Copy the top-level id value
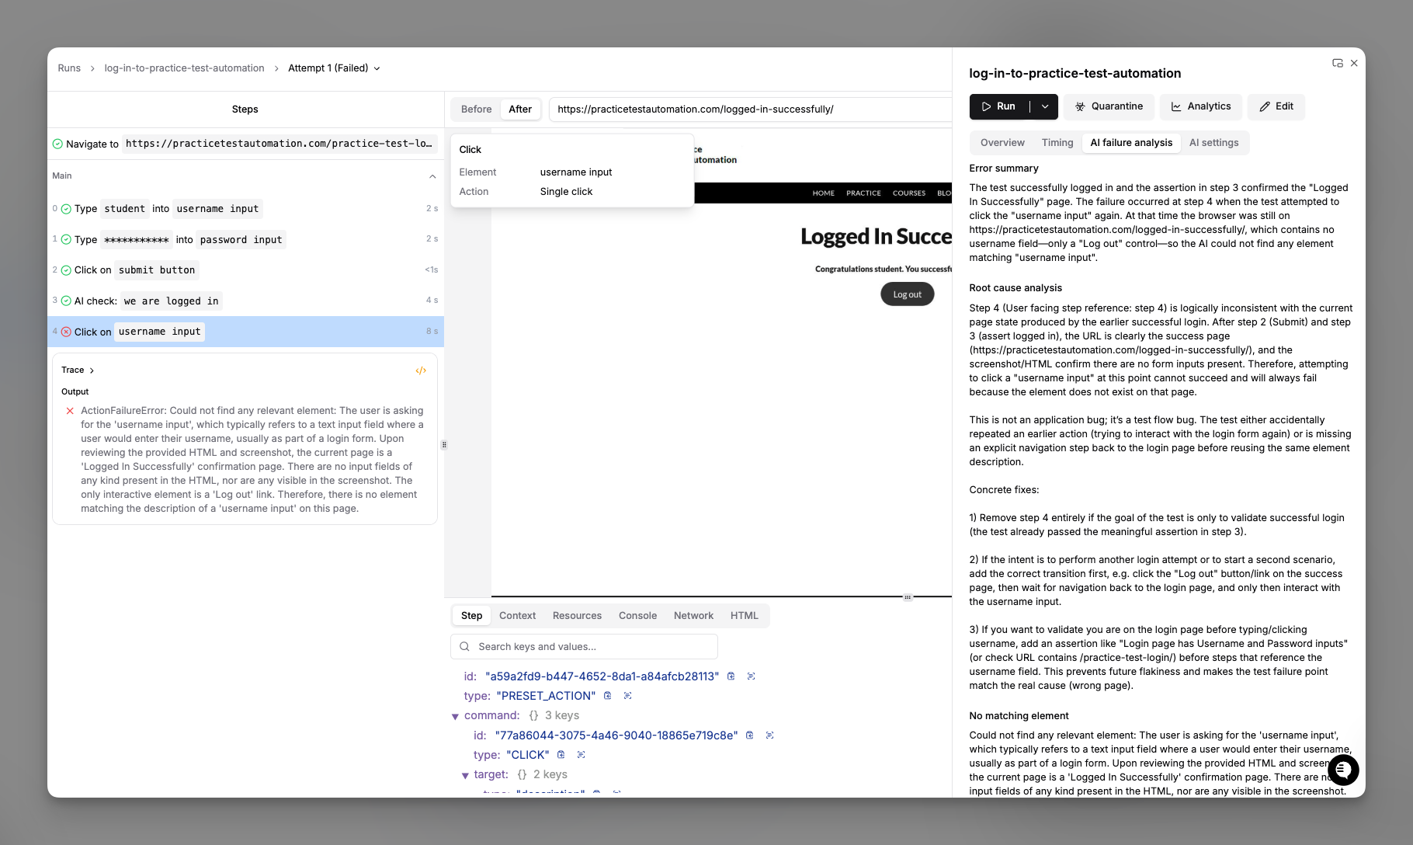This screenshot has width=1413, height=845. click(x=731, y=676)
